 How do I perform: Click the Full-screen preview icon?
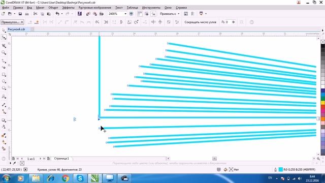(x=131, y=14)
